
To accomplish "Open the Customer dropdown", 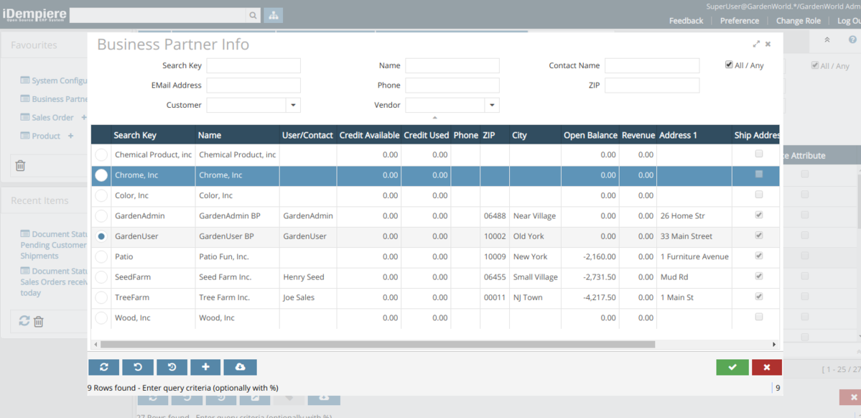I will pyautogui.click(x=293, y=105).
